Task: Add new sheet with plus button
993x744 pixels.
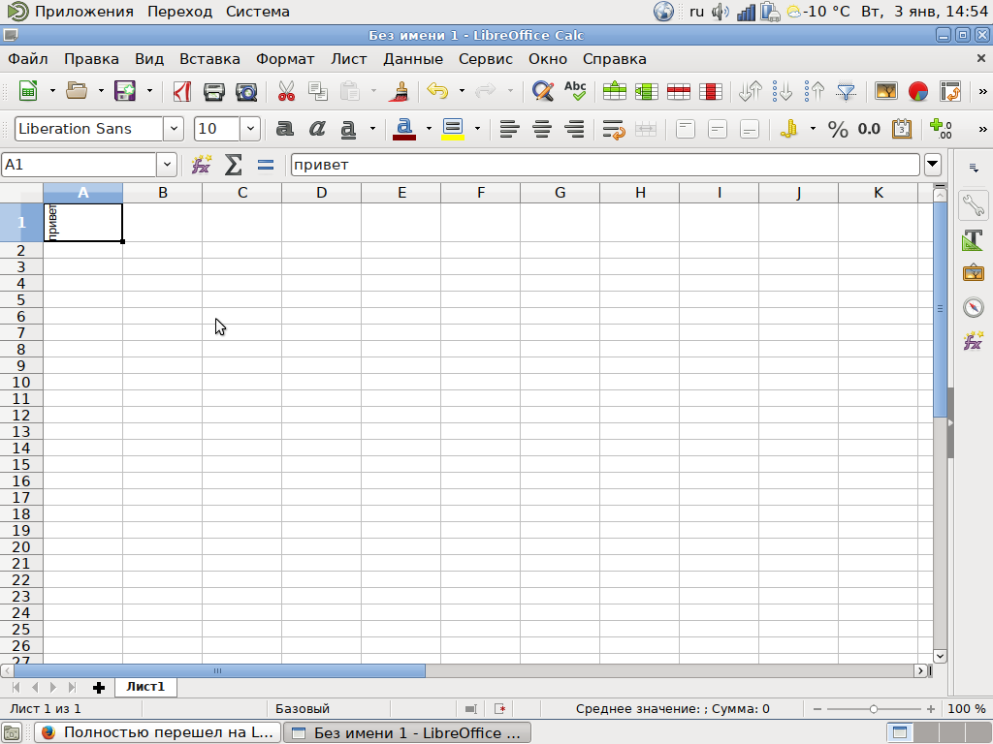Action: [98, 688]
